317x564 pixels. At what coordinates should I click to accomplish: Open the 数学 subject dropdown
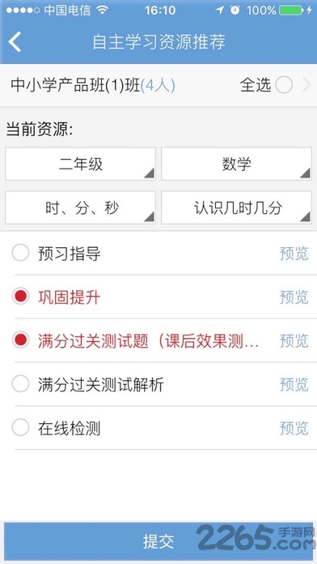click(x=236, y=164)
